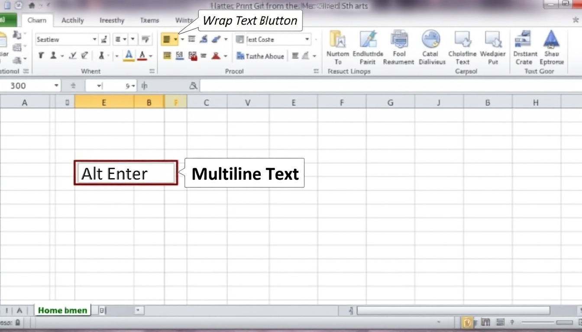Click the Shap Eptrorue triangle icon
This screenshot has width=582, height=332.
coord(551,39)
